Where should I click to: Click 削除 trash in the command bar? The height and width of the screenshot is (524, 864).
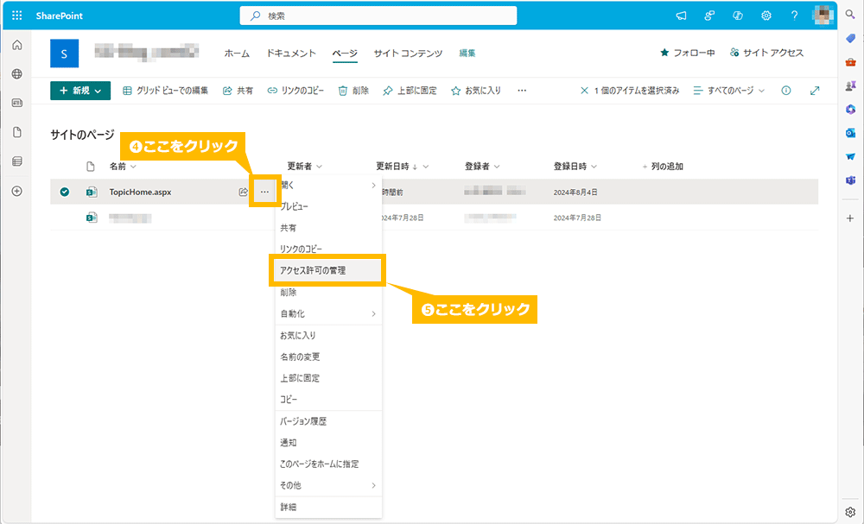click(x=353, y=91)
